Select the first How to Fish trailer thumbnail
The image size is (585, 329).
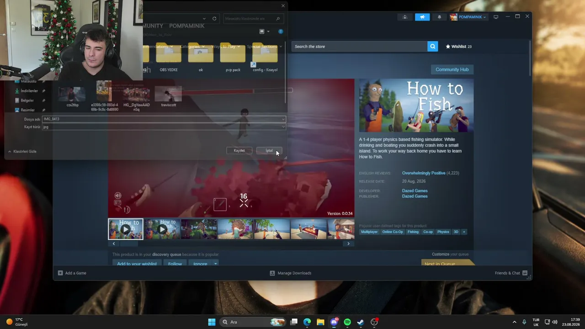coord(126,229)
